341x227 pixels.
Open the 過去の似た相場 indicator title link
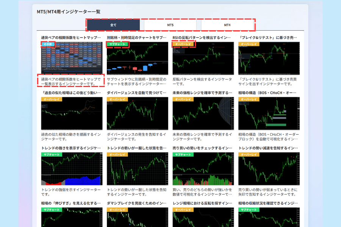tap(71, 93)
